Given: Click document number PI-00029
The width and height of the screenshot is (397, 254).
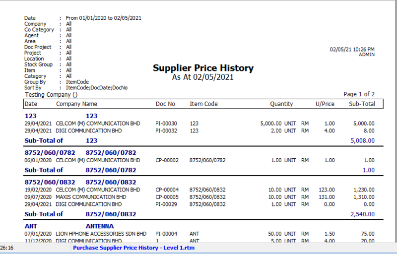Looking at the screenshot, I should click(166, 204).
